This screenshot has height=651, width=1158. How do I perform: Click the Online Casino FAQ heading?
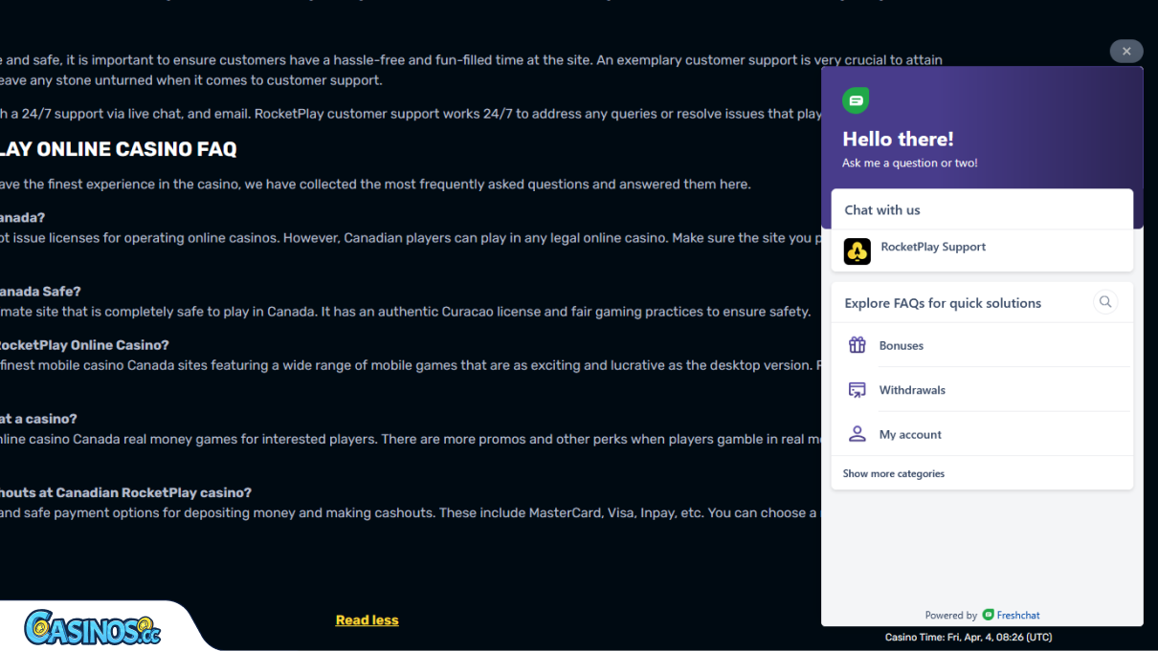point(119,149)
